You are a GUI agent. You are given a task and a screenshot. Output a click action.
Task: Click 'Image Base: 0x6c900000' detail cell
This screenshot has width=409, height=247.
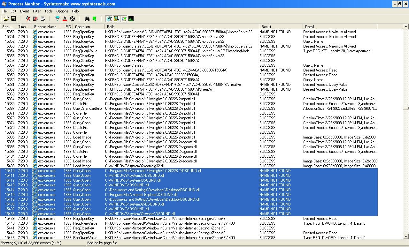pyautogui.click(x=340, y=161)
